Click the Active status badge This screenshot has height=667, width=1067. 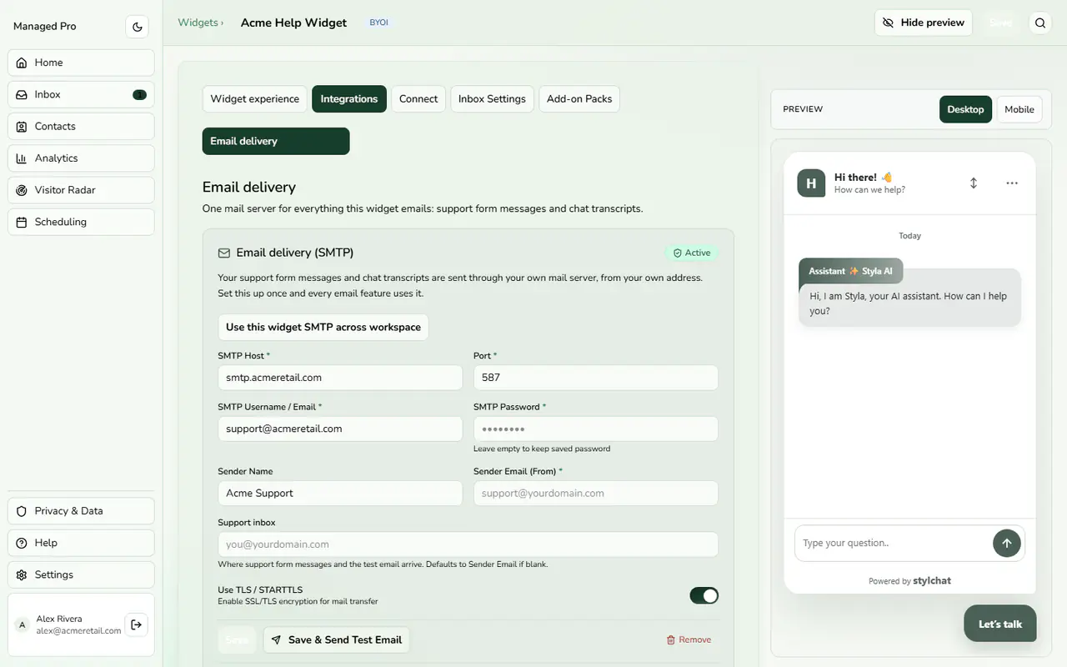point(692,253)
